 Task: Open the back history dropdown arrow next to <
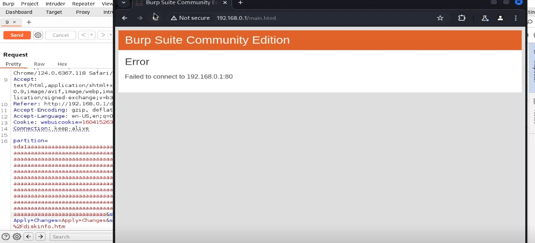pos(92,35)
